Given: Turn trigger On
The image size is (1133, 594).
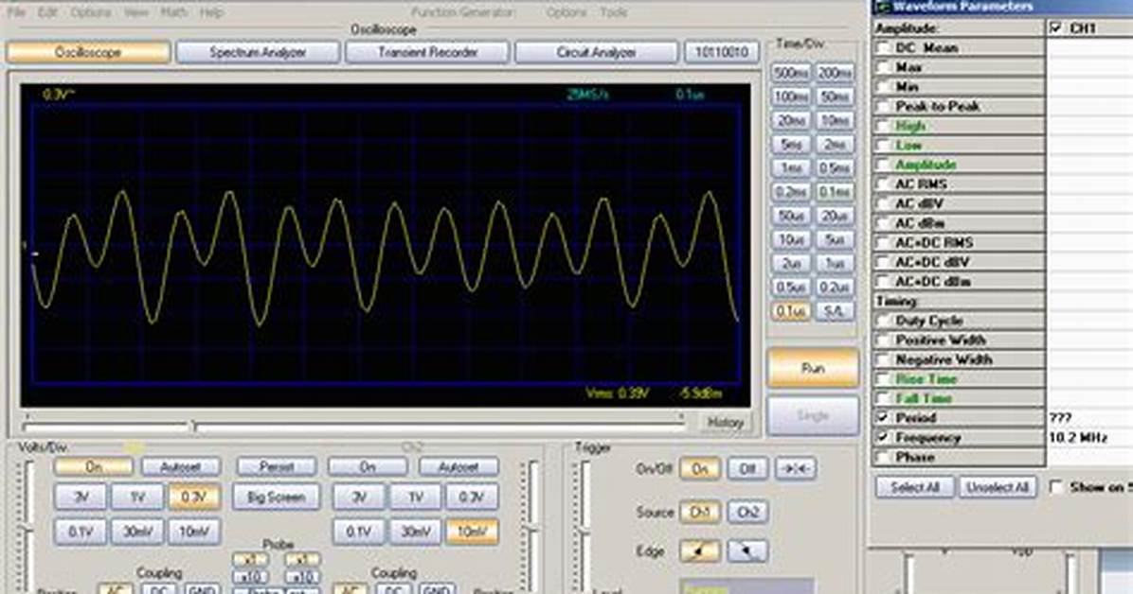Looking at the screenshot, I should point(699,468).
